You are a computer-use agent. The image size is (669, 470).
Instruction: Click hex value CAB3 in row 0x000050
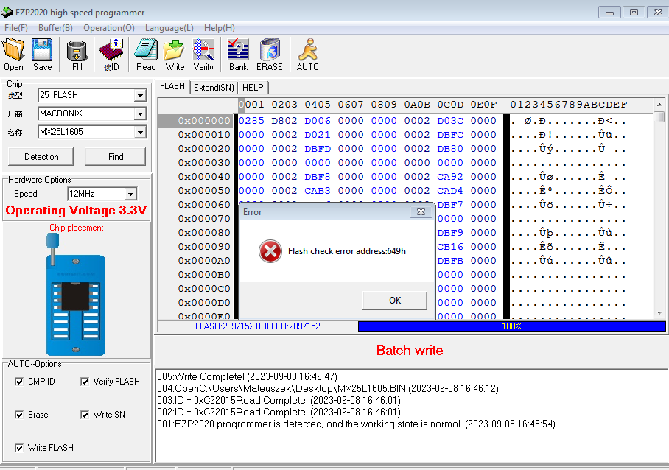coord(318,191)
